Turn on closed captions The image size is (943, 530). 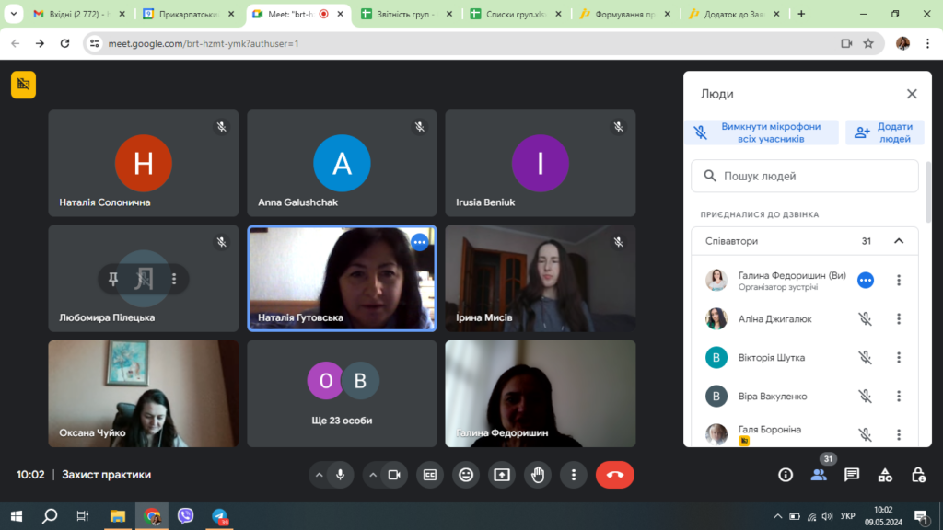point(430,475)
